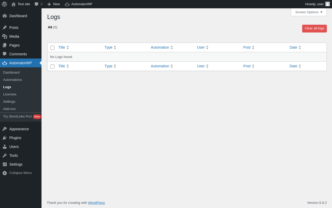Click the Dashboard gauge icon in sidebar
332x208 pixels.
5,16
